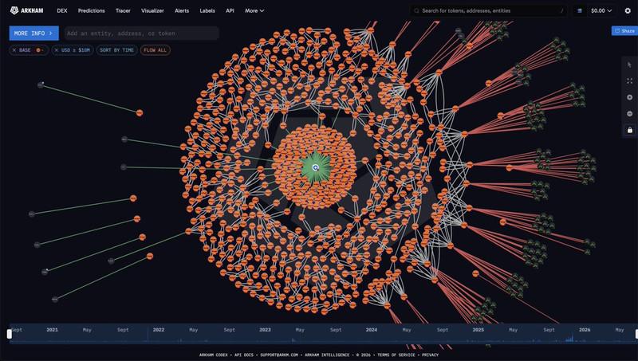Image resolution: width=638 pixels, height=361 pixels.
Task: Open ARKHAM CODEX footer link
Action: click(213, 355)
